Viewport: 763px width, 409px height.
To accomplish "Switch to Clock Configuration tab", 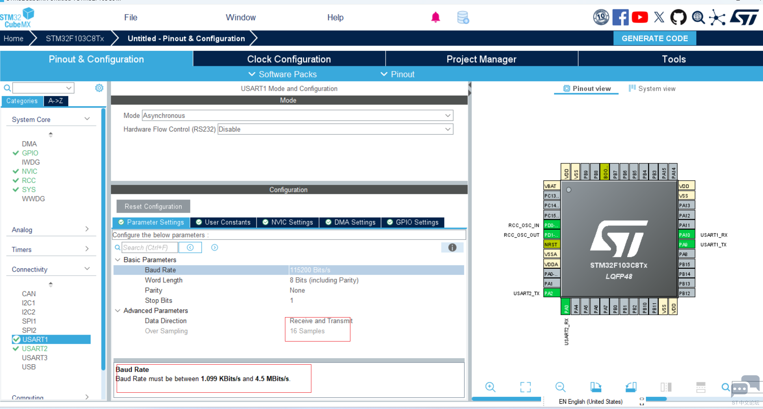I will coord(289,59).
